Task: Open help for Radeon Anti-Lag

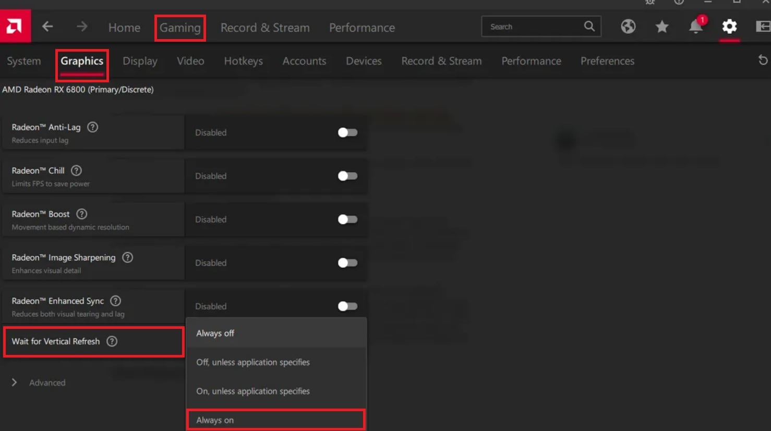Action: [92, 127]
